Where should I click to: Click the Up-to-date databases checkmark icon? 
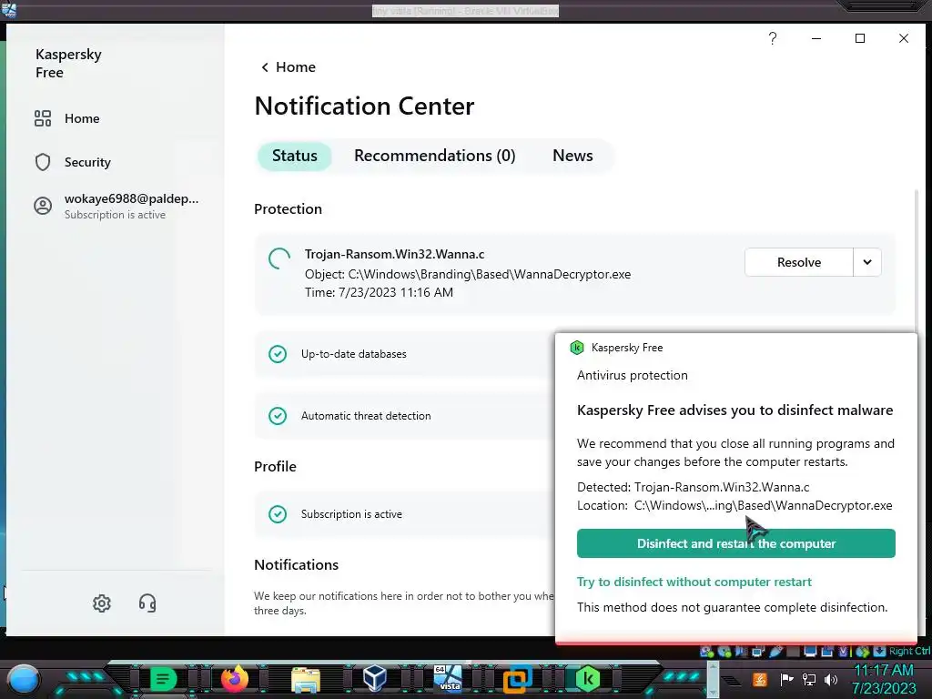[x=278, y=354]
